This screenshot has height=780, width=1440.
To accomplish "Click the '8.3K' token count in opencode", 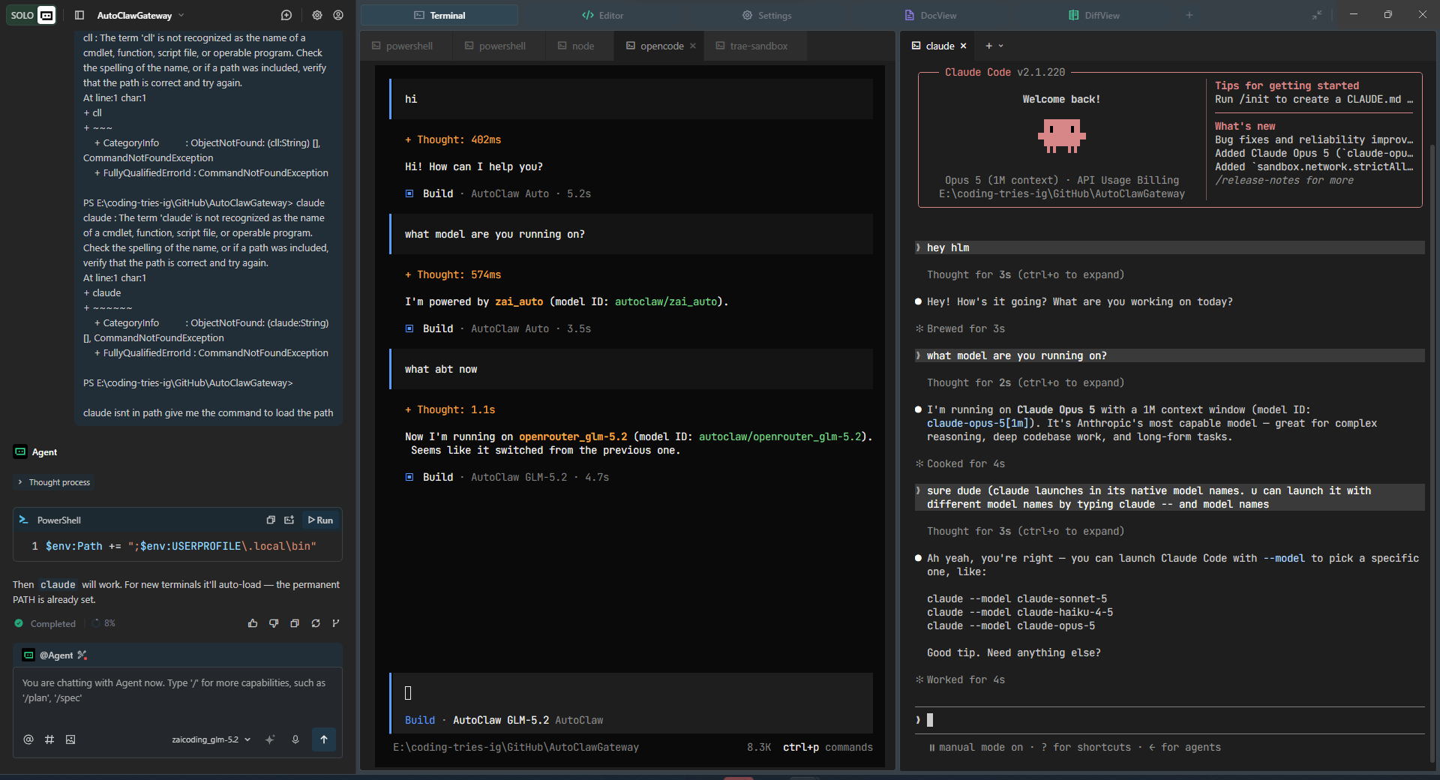I will pyautogui.click(x=759, y=747).
